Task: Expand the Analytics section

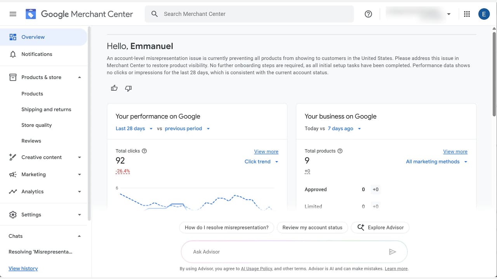Action: click(80, 191)
